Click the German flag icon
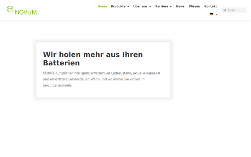251x157 pixels. (x=211, y=14)
